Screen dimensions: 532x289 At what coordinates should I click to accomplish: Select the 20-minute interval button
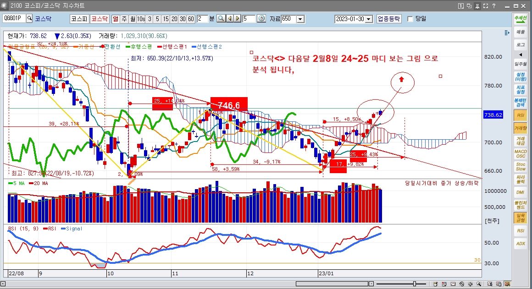click(x=174, y=19)
